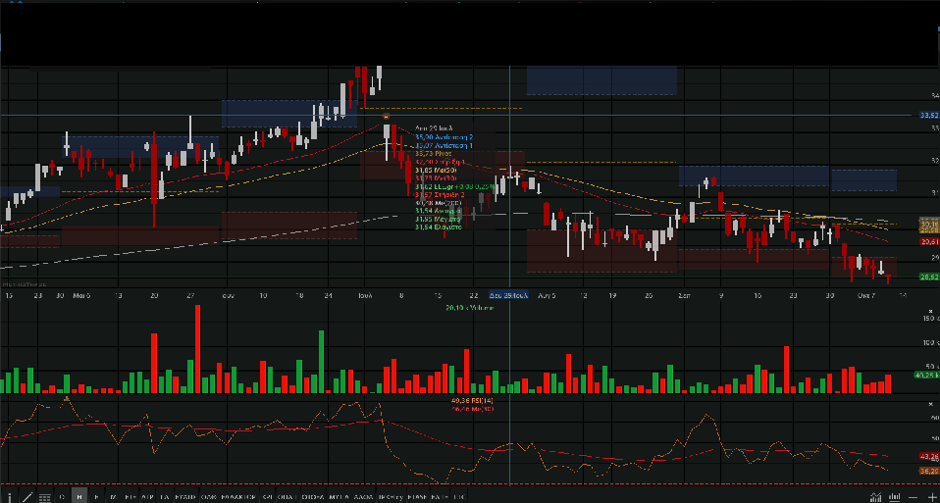940x503 pixels.
Task: Open the indicators line-chart icon at bottom right
Action: point(876,496)
